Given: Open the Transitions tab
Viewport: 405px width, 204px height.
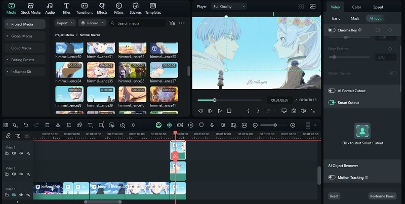Looking at the screenshot, I should [85, 9].
